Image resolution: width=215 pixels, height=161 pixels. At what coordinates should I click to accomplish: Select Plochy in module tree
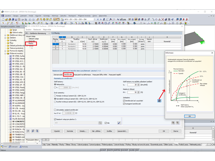[31, 43]
